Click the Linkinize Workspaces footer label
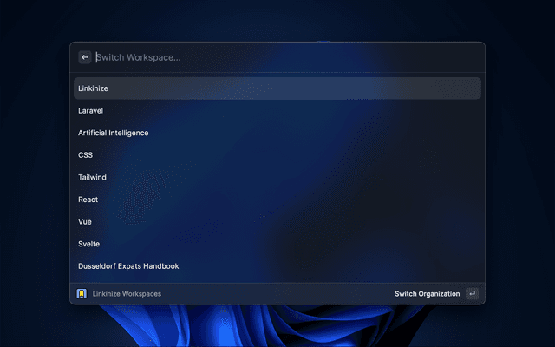This screenshot has width=555, height=347. pyautogui.click(x=127, y=294)
